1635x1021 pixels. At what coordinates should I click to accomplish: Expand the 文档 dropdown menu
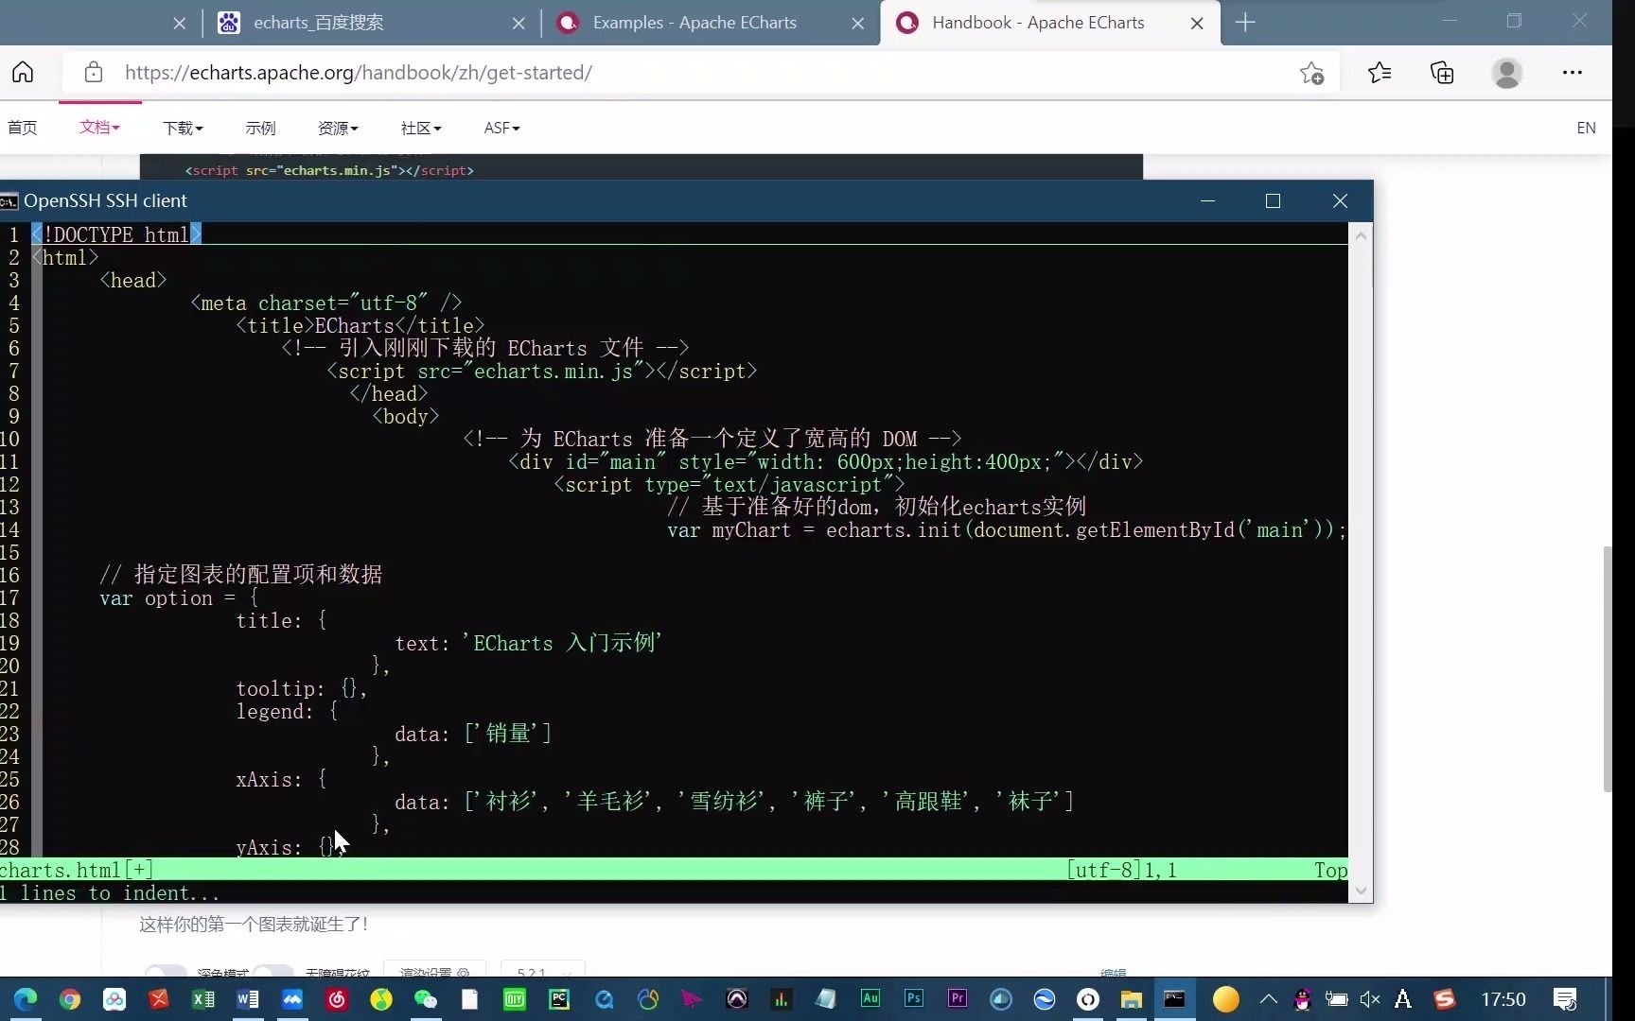coord(99,127)
